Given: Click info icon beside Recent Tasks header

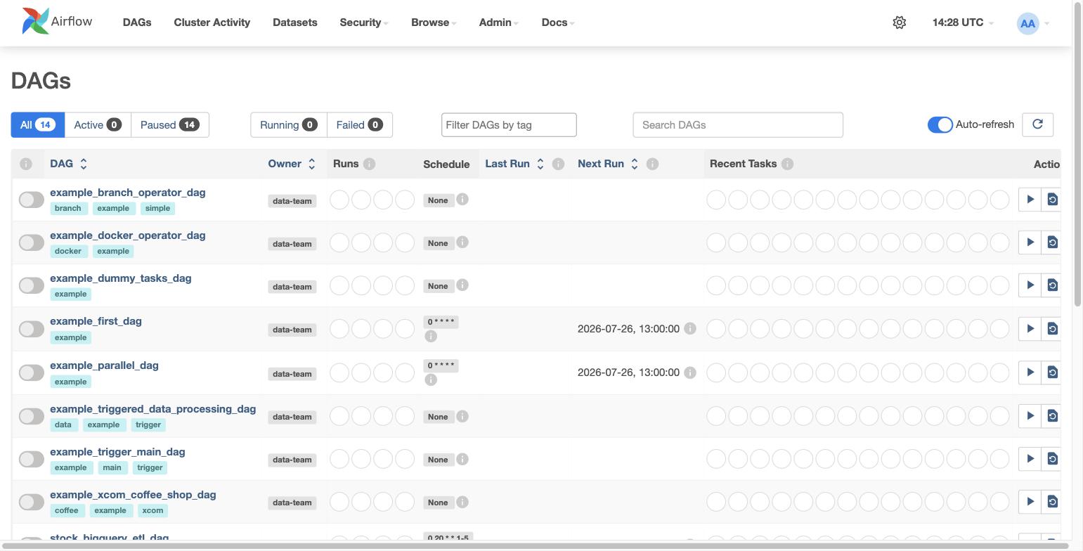Looking at the screenshot, I should [787, 164].
